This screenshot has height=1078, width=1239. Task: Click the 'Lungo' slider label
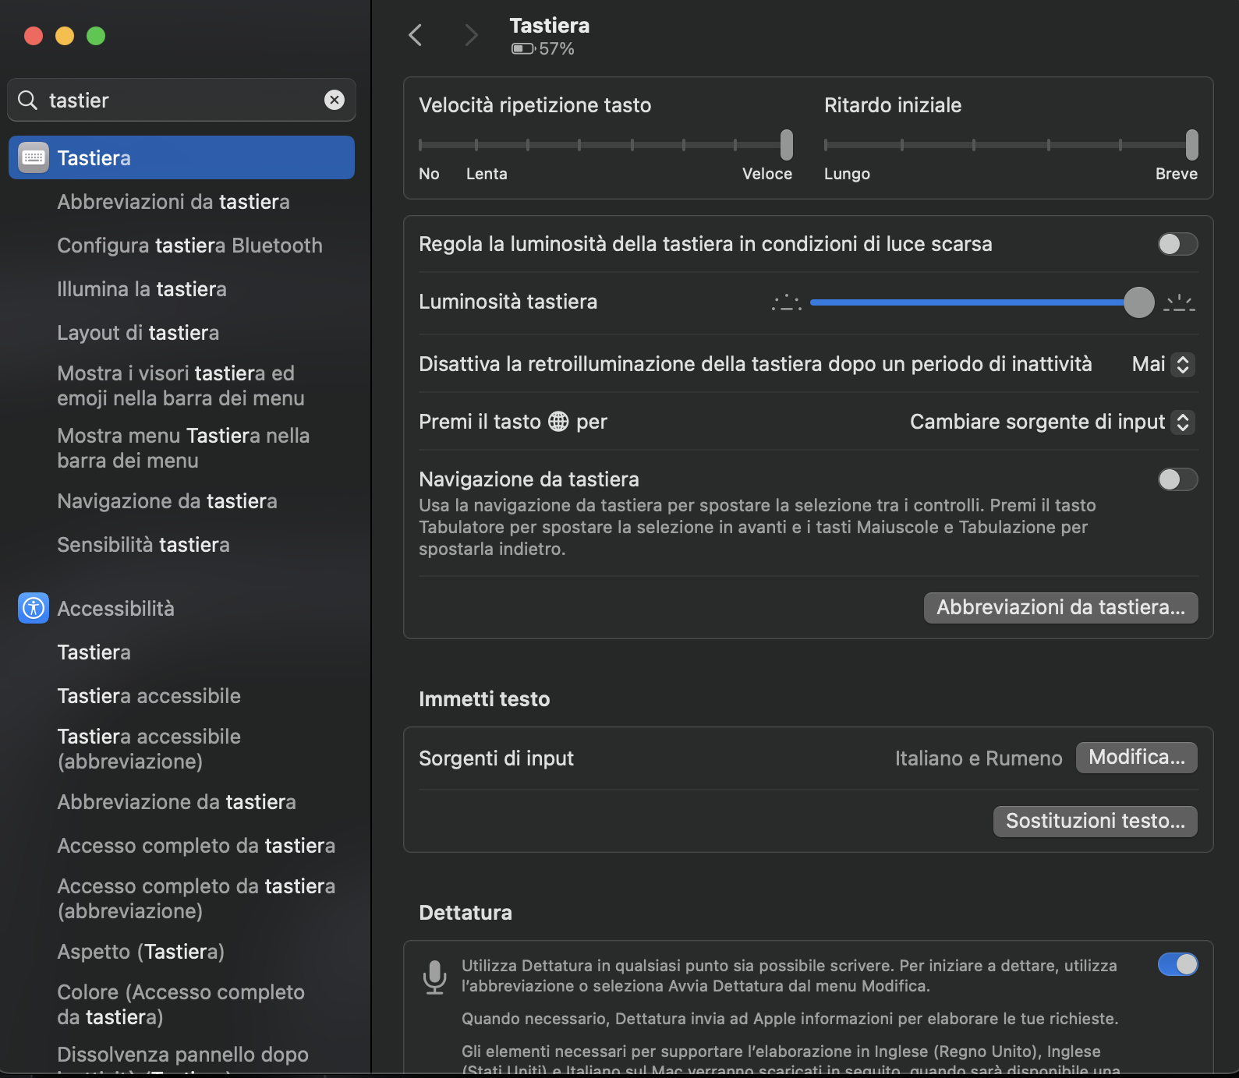pyautogui.click(x=847, y=174)
